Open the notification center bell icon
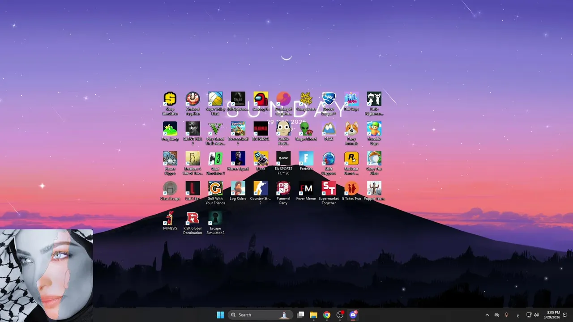This screenshot has width=573, height=322. pyautogui.click(x=565, y=315)
